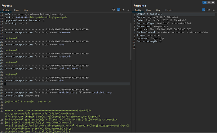Switch to Response Pretty tab
This screenshot has width=217, height=133.
pos(138,10)
